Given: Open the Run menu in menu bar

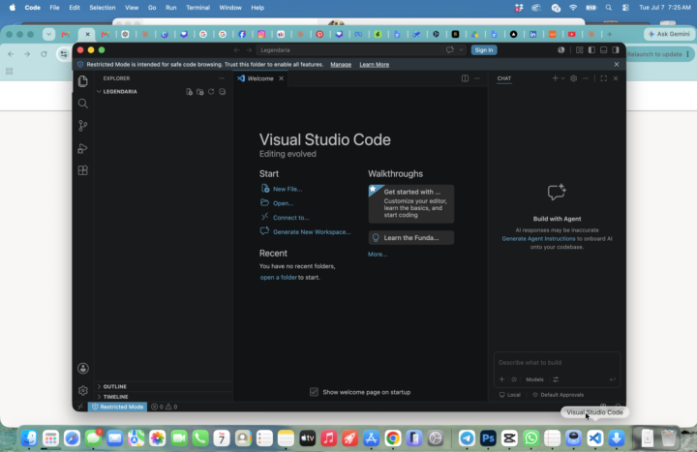Looking at the screenshot, I should click(x=170, y=8).
